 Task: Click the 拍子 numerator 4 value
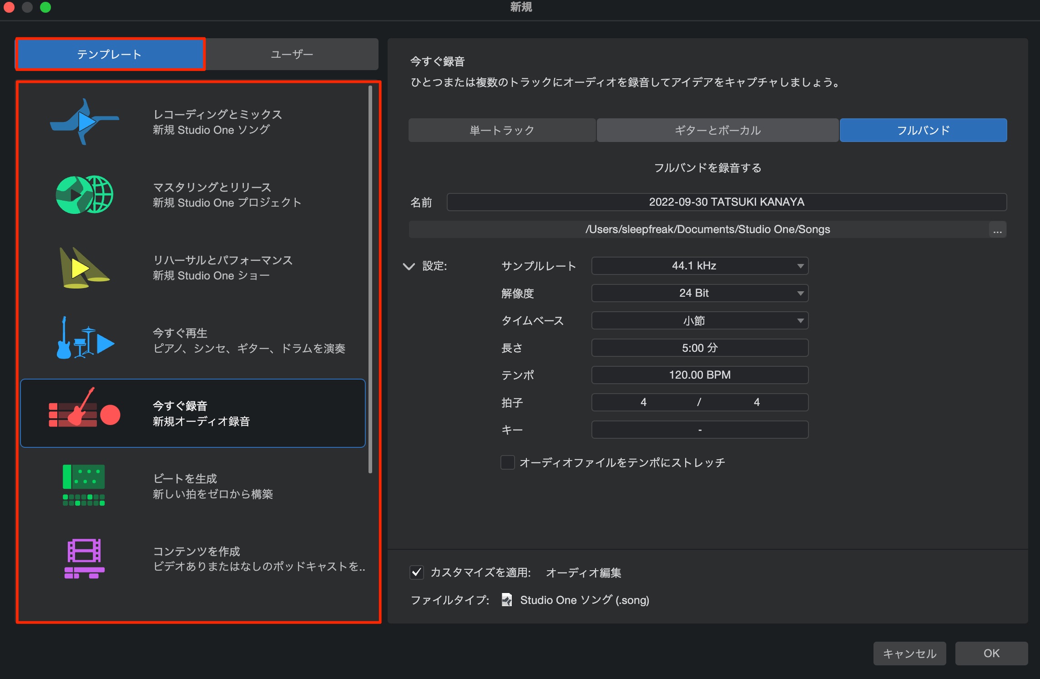click(x=643, y=402)
